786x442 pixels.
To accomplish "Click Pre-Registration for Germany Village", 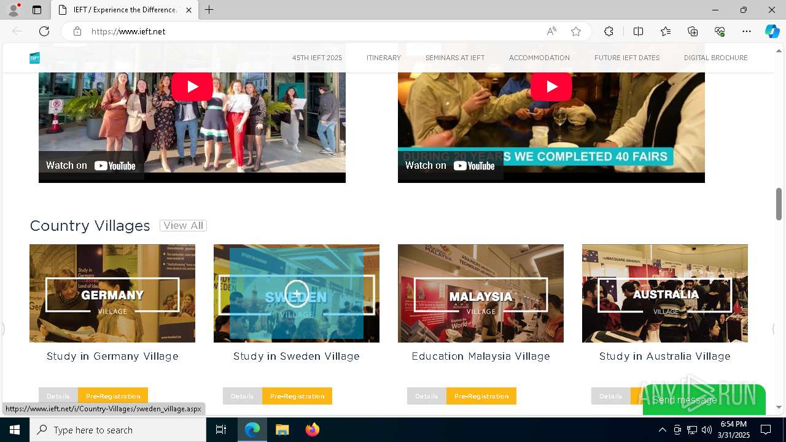I will coord(113,396).
